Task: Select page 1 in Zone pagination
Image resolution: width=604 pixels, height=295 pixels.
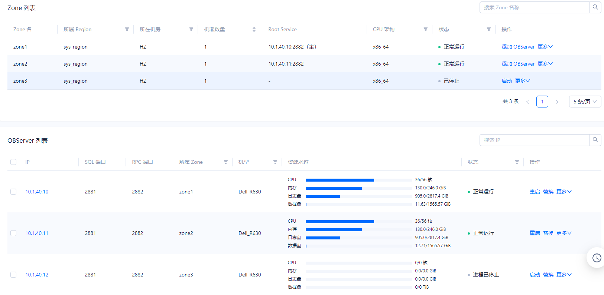Action: pyautogui.click(x=542, y=102)
